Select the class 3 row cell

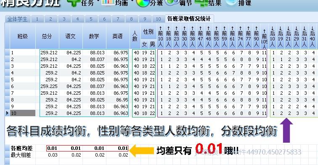(23, 66)
